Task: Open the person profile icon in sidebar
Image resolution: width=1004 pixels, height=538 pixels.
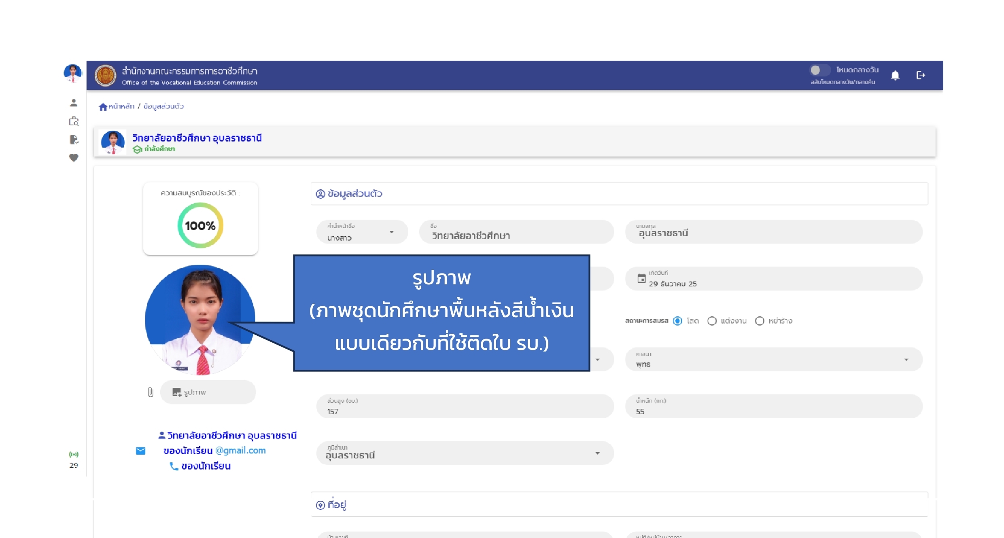Action: click(x=74, y=103)
